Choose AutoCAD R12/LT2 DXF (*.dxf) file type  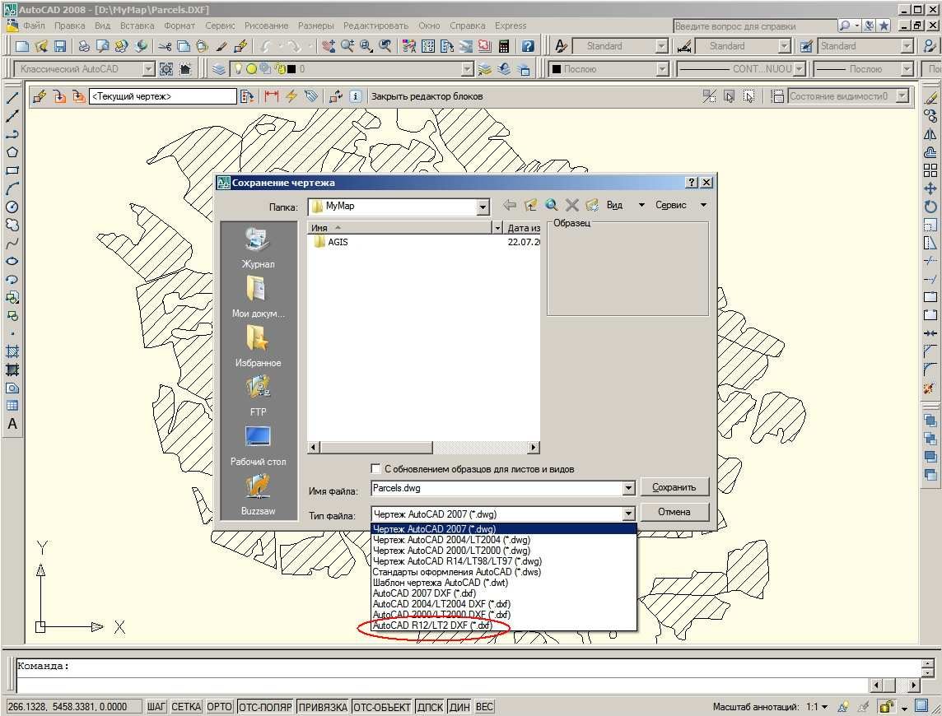503,625
